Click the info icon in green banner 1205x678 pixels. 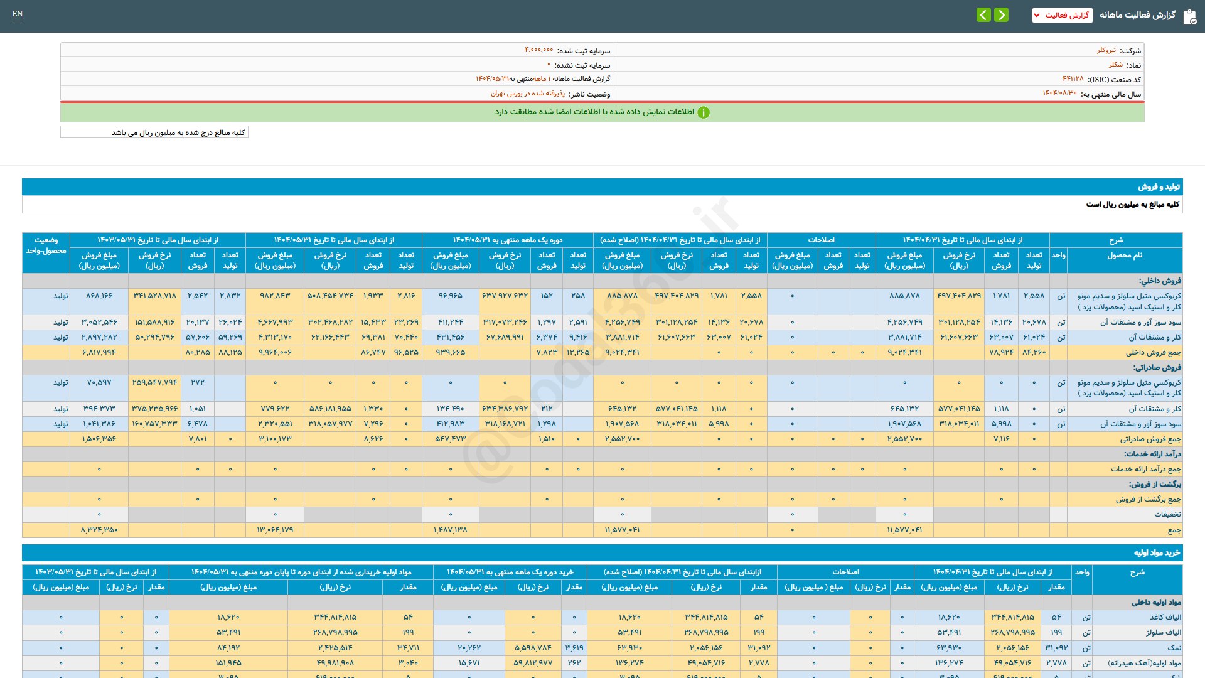[x=704, y=112]
